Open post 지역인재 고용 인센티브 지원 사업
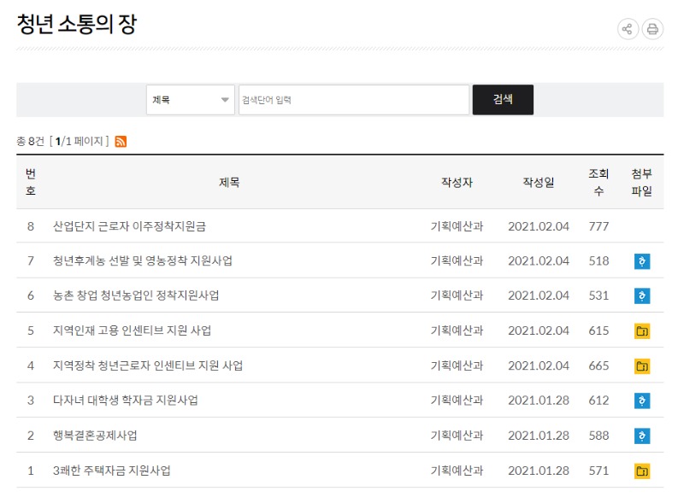 pyautogui.click(x=132, y=331)
